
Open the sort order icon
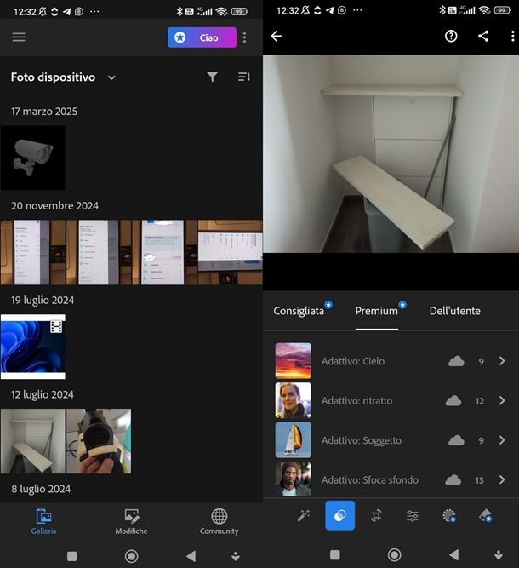coord(244,77)
